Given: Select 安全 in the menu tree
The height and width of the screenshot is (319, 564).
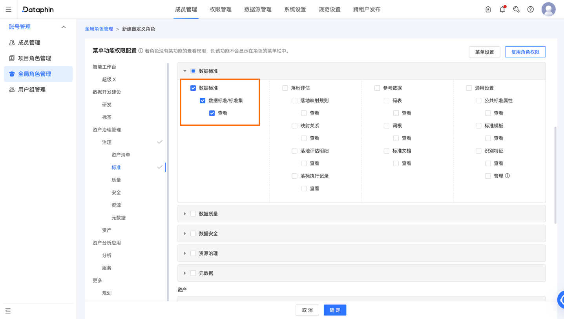Looking at the screenshot, I should point(116,192).
